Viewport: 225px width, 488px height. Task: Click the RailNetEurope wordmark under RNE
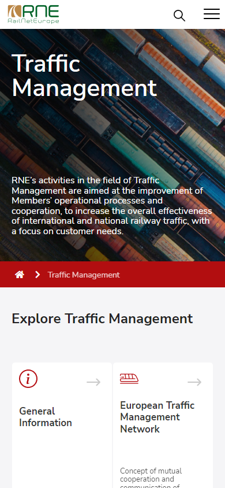click(33, 21)
